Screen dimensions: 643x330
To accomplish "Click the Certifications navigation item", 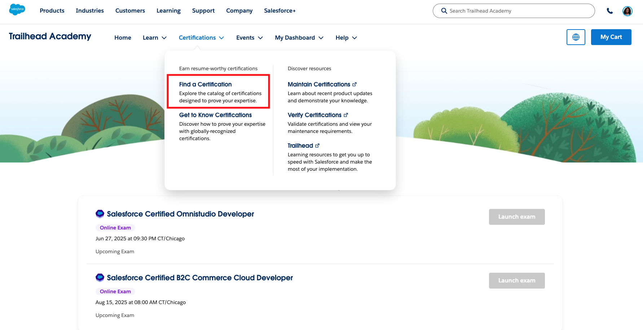I will pos(197,37).
